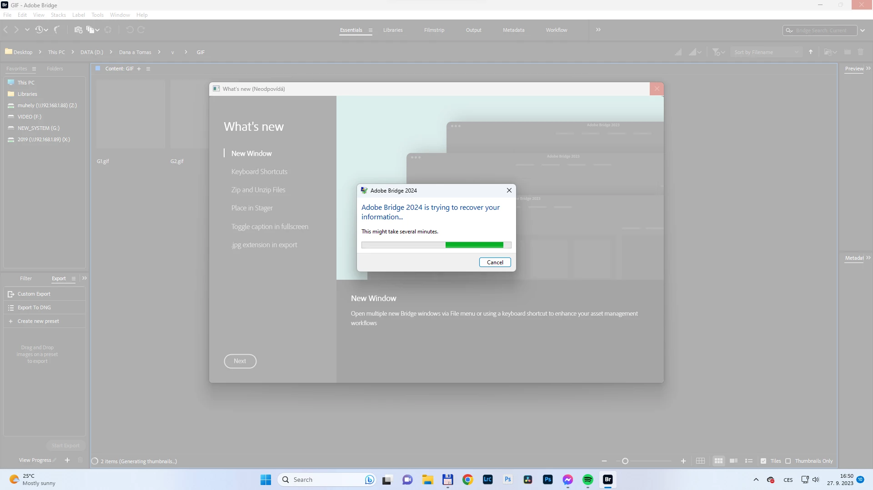The image size is (873, 490).
Task: Expand more workspaces chevron
Action: [x=598, y=30]
